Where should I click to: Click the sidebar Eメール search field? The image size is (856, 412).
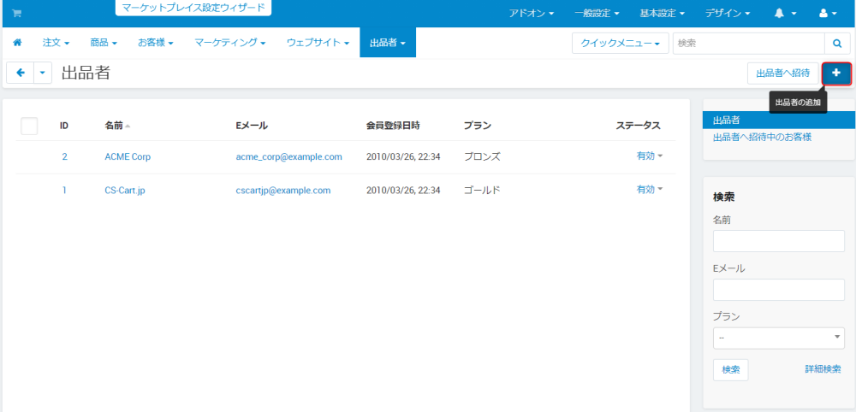[x=778, y=290]
